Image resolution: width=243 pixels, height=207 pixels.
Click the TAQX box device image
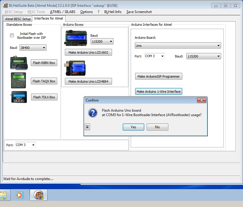(18, 81)
